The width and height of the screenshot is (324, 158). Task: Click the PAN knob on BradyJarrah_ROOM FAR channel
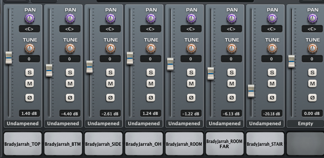tap(232, 19)
